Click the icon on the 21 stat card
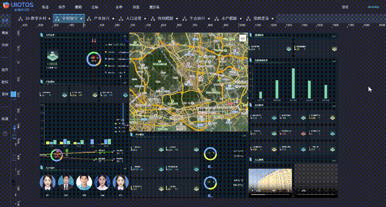This screenshot has width=386, height=207. (x=334, y=49)
